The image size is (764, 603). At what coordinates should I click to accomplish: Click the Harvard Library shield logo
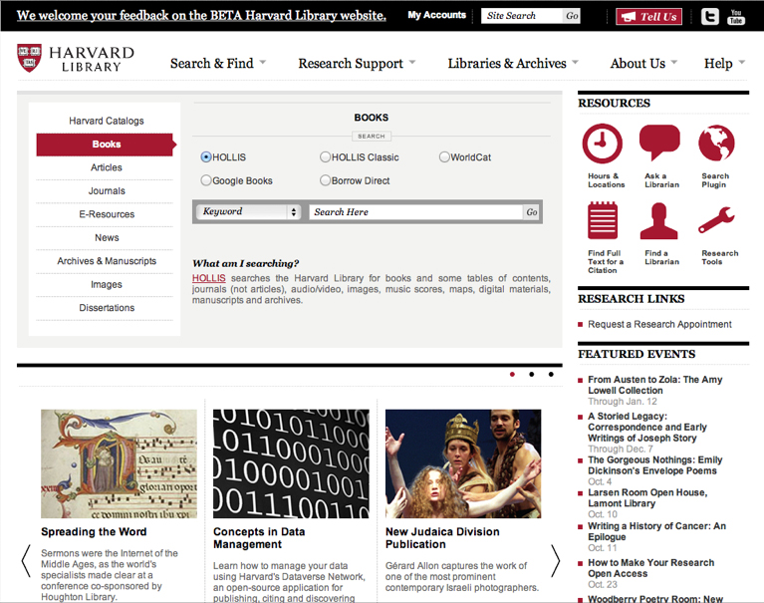pos(29,58)
